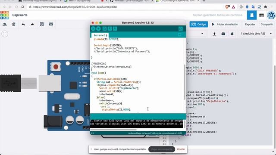This screenshot has width=276, height=155.
Task: Open the code edit mode dropdown arrow
Action: (202, 34)
